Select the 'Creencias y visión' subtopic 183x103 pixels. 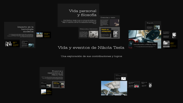(109, 21)
